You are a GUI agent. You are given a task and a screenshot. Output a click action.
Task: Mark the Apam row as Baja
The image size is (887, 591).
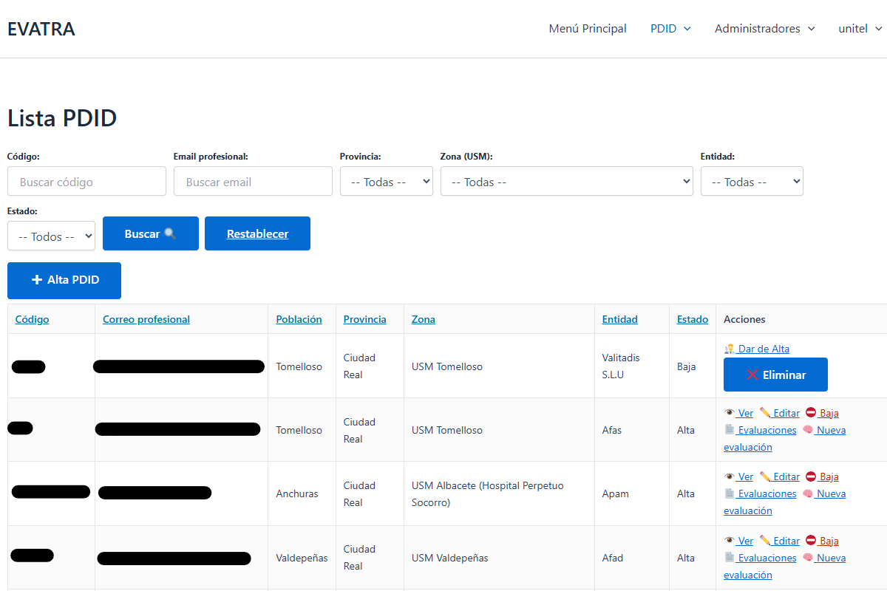(x=822, y=476)
